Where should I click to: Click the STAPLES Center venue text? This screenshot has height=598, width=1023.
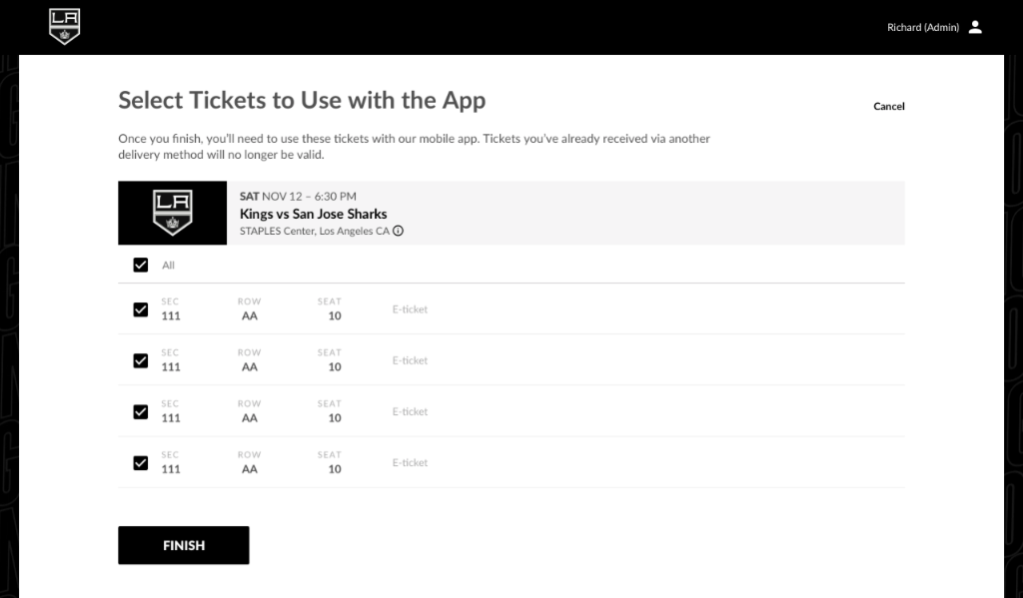314,231
